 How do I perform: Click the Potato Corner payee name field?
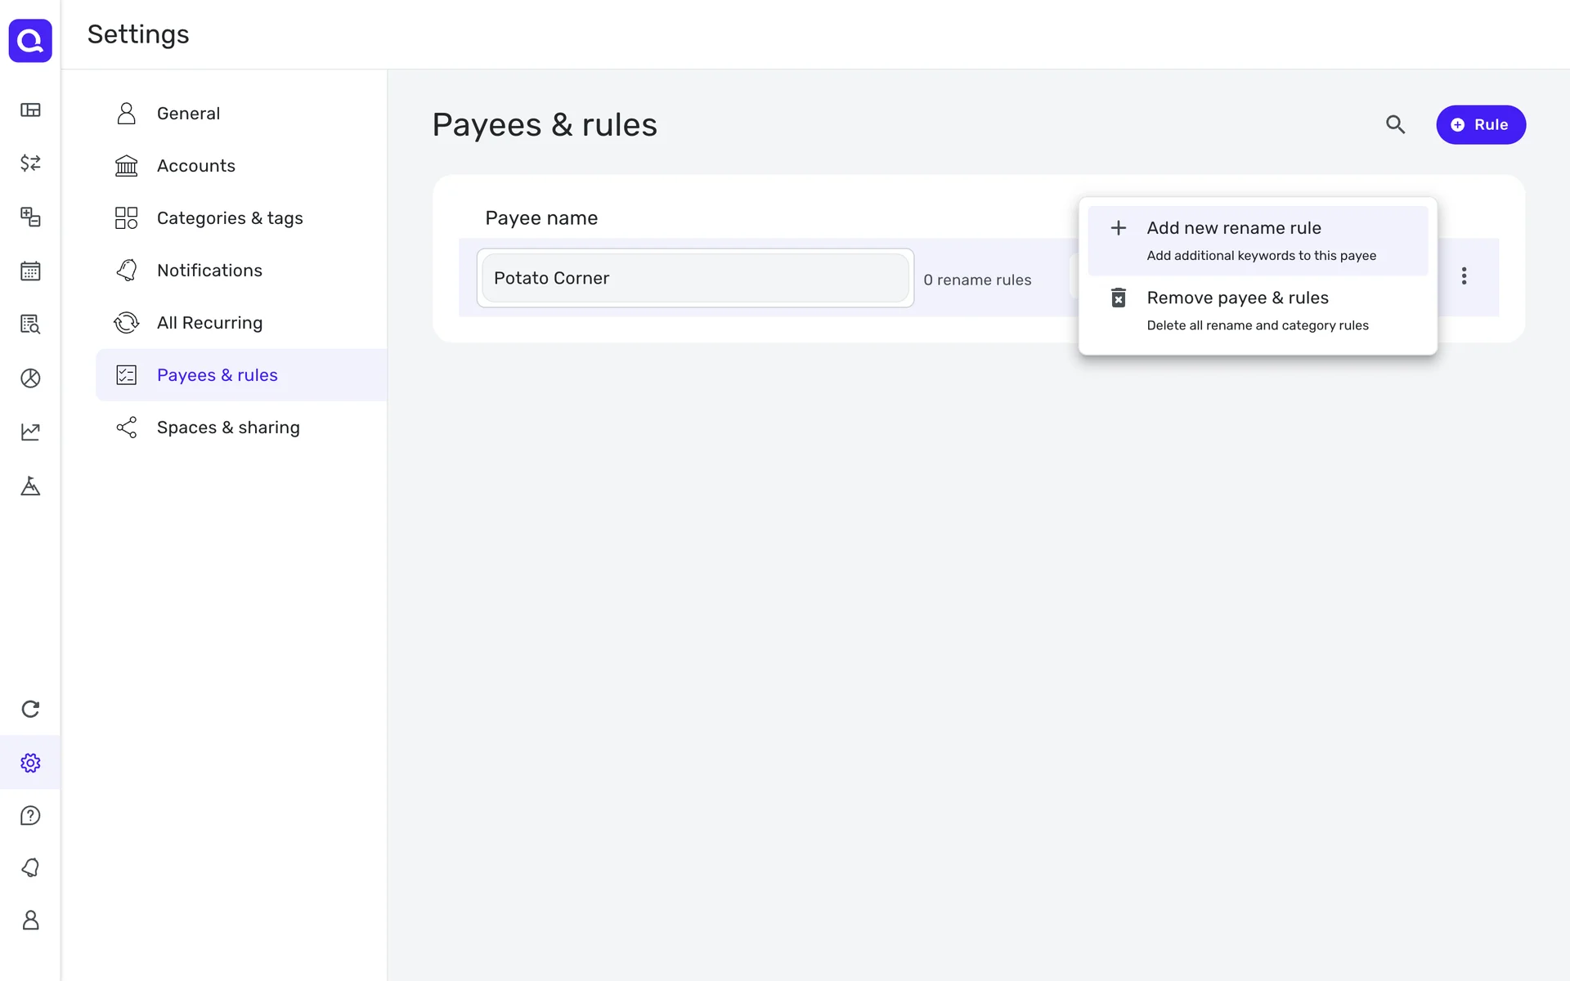point(694,278)
